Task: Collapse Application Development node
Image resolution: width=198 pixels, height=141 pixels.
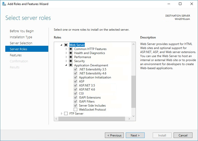Action: click(x=66, y=65)
